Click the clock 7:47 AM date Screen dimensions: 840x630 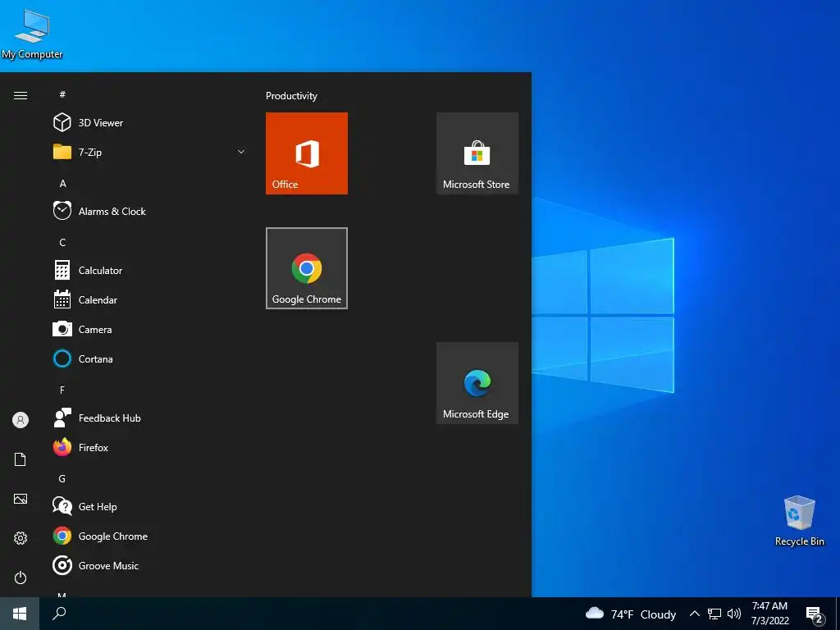pos(769,614)
